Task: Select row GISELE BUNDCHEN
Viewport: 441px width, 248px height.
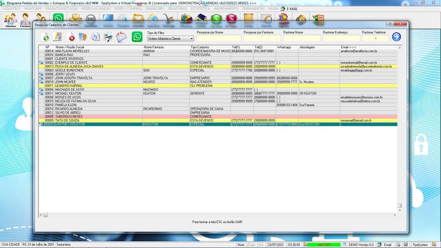Action: 218,71
